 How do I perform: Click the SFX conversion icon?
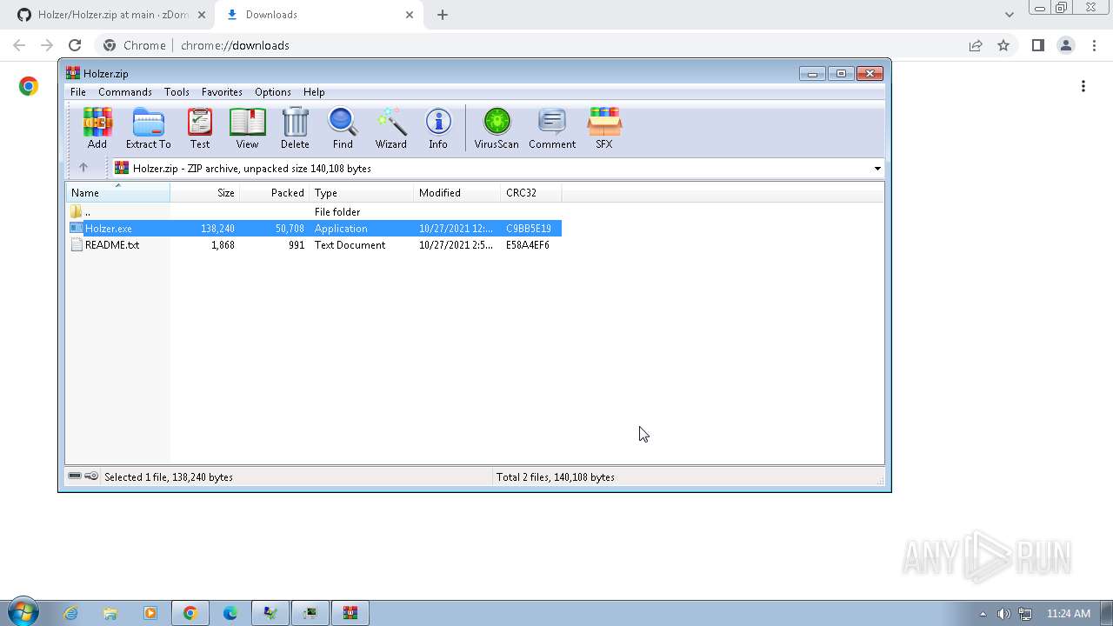pyautogui.click(x=603, y=128)
